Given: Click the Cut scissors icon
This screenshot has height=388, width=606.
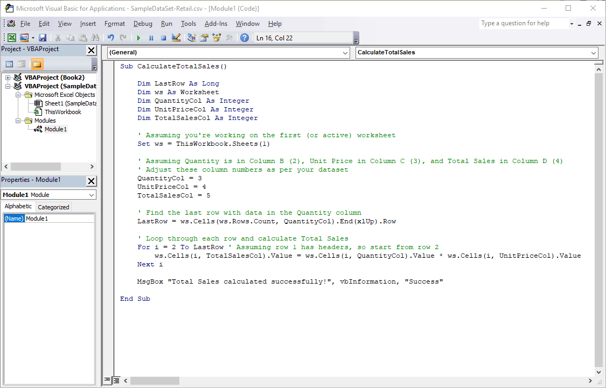Looking at the screenshot, I should tap(58, 38).
